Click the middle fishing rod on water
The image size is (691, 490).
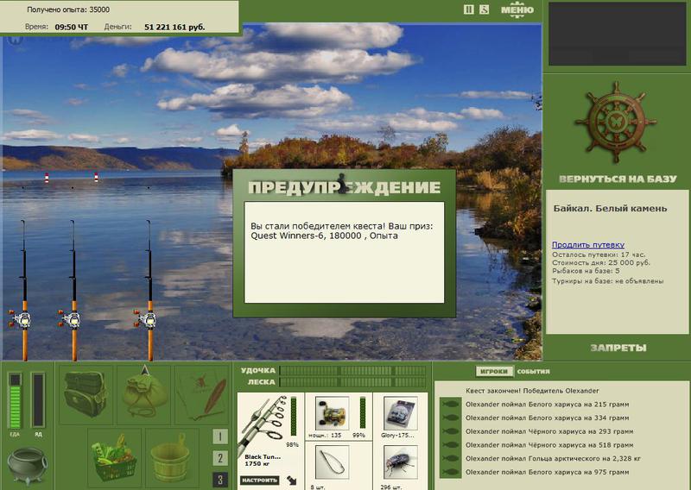tap(73, 291)
